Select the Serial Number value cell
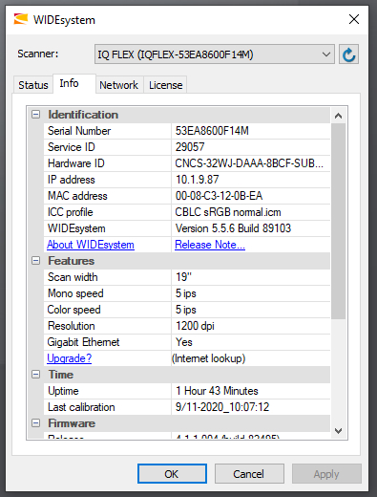Screen dimensions: 377x497 coord(251,131)
